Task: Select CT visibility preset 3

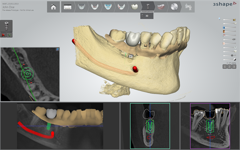Action: (x=234, y=66)
